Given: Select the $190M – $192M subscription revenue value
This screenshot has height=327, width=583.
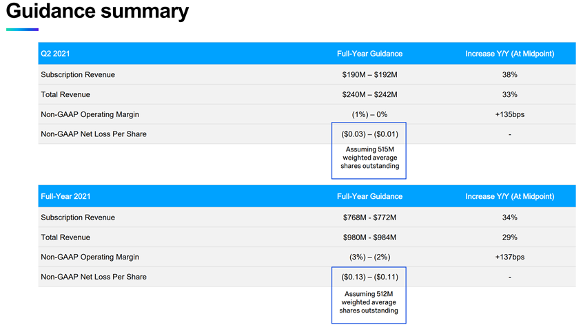Looking at the screenshot, I should tap(369, 74).
